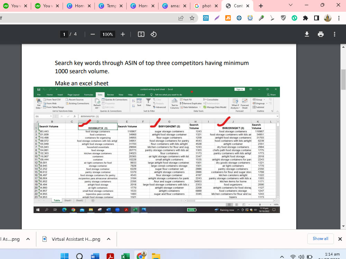The image size is (346, 259).
Task: Open the alarm clock extension icon
Action: coord(250,18)
